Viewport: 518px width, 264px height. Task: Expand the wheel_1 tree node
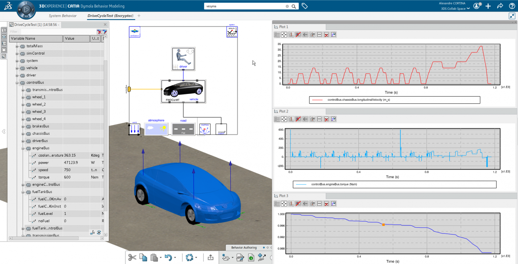click(x=23, y=97)
